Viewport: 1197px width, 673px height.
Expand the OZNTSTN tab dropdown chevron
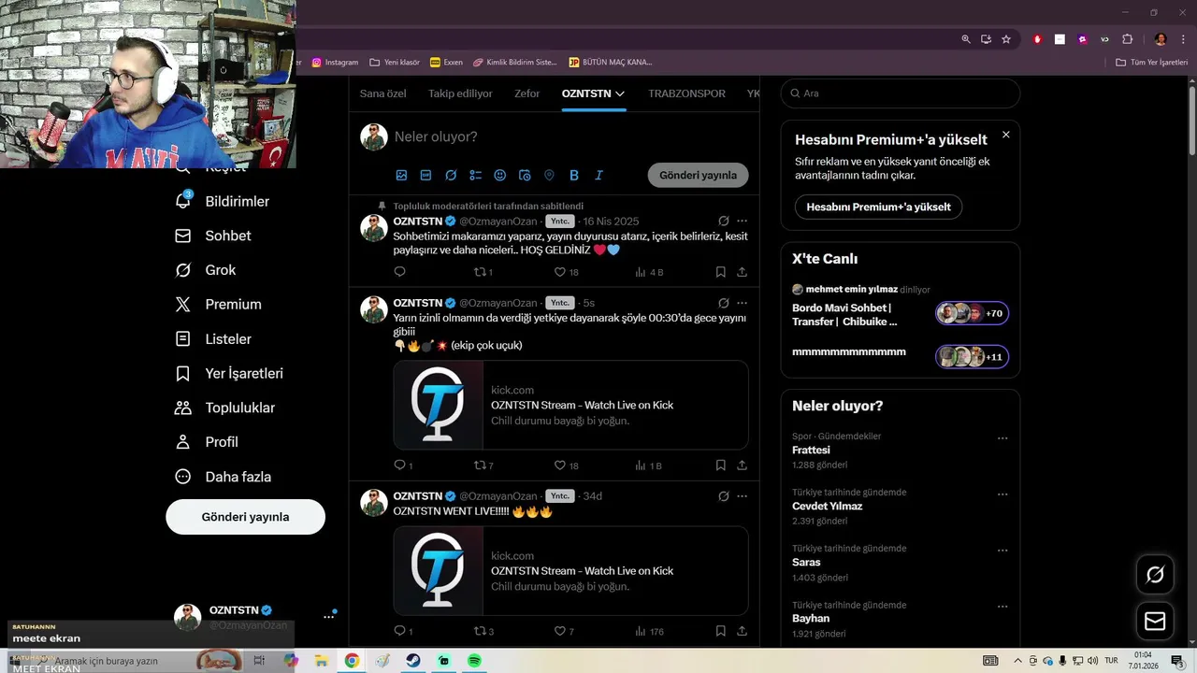[620, 93]
